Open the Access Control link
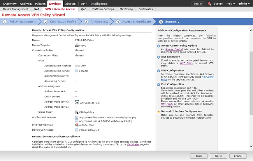This screenshot has width=253, height=161. 174,50
